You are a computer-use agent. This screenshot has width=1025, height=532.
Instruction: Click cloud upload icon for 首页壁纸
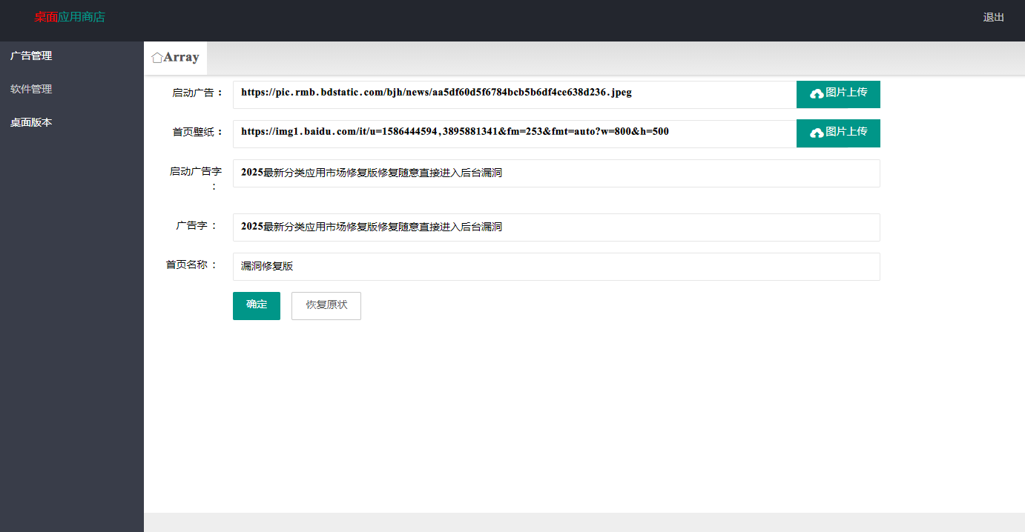coord(817,133)
